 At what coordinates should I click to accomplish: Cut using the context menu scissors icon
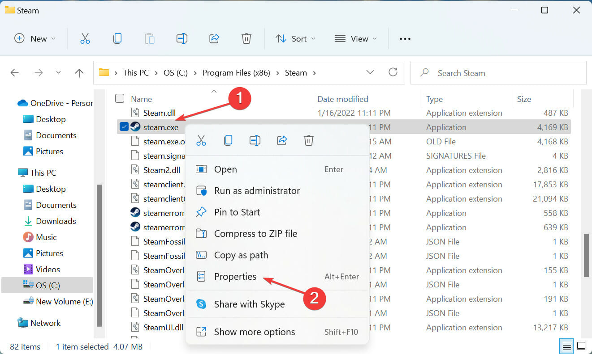point(201,140)
